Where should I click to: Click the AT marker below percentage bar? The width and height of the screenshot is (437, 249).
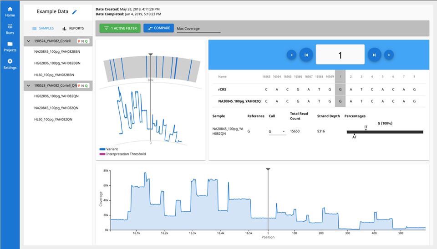[x=354, y=136]
